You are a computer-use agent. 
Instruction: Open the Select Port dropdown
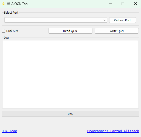coord(56,20)
